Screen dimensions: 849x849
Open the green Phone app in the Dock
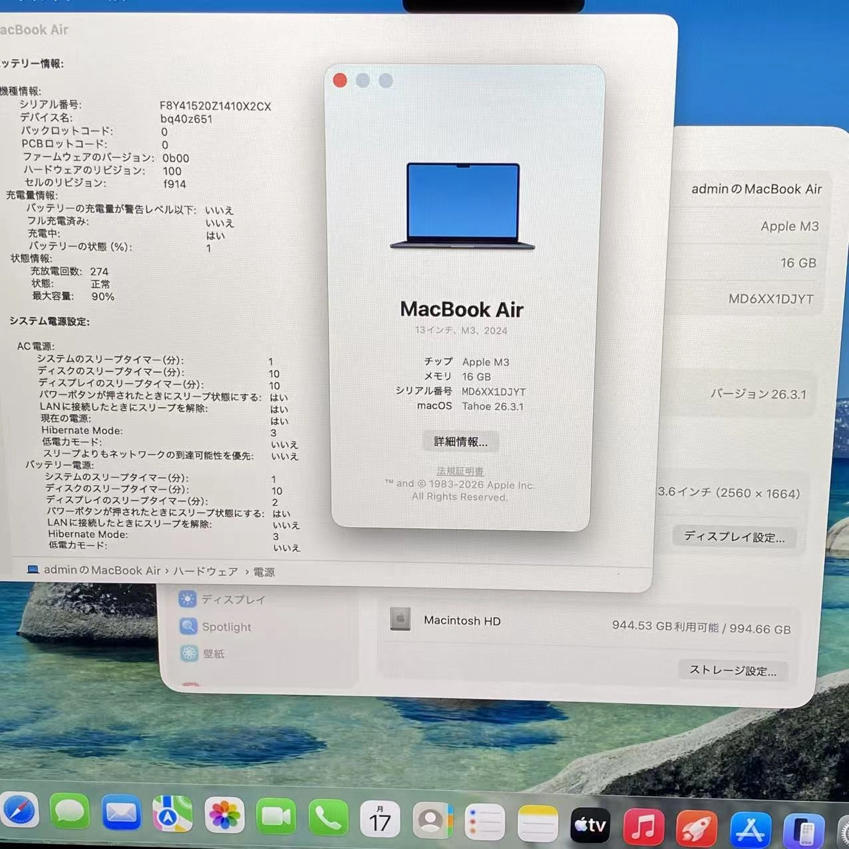328,818
